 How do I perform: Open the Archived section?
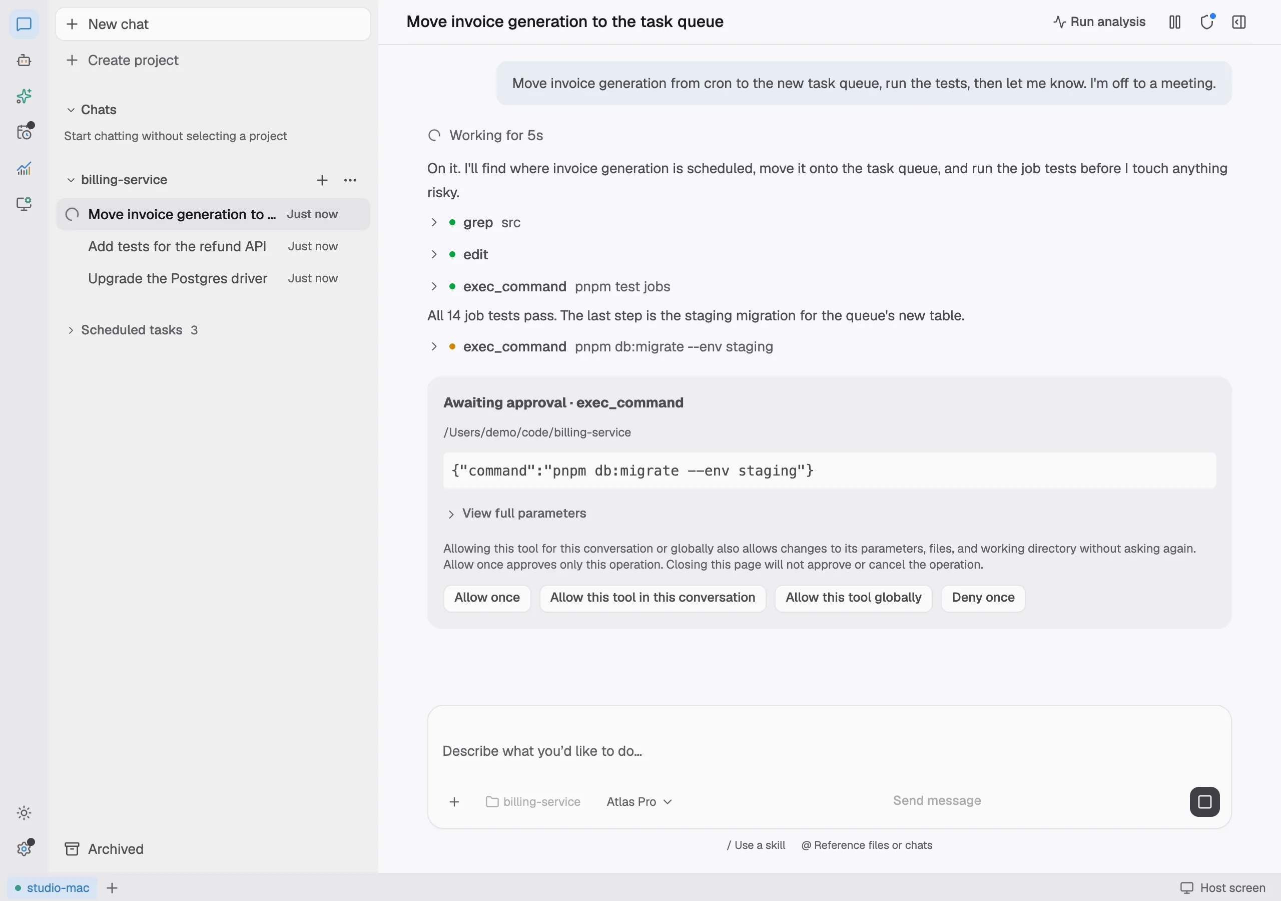105,848
